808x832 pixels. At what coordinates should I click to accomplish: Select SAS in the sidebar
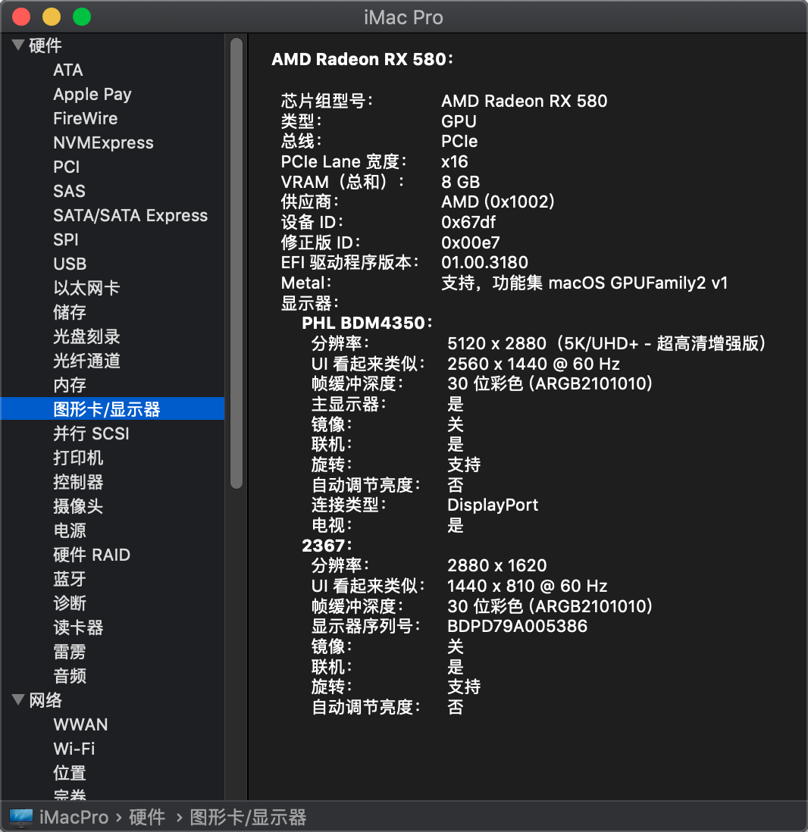69,191
